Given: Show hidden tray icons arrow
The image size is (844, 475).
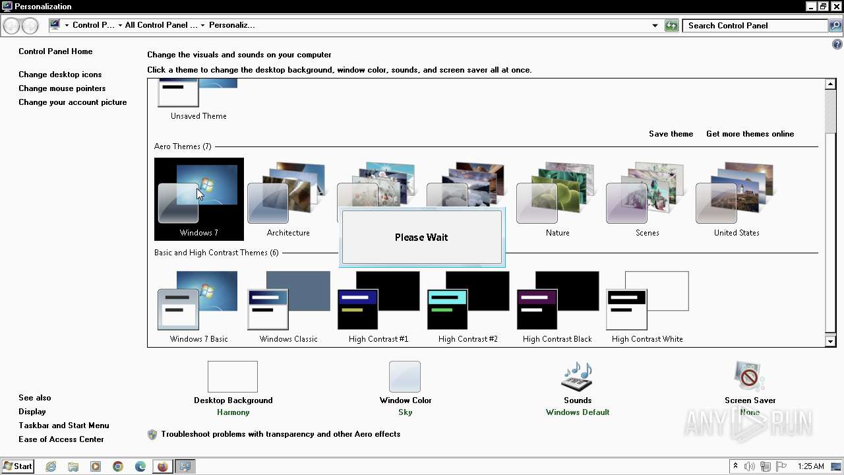Looking at the screenshot, I should [x=735, y=466].
